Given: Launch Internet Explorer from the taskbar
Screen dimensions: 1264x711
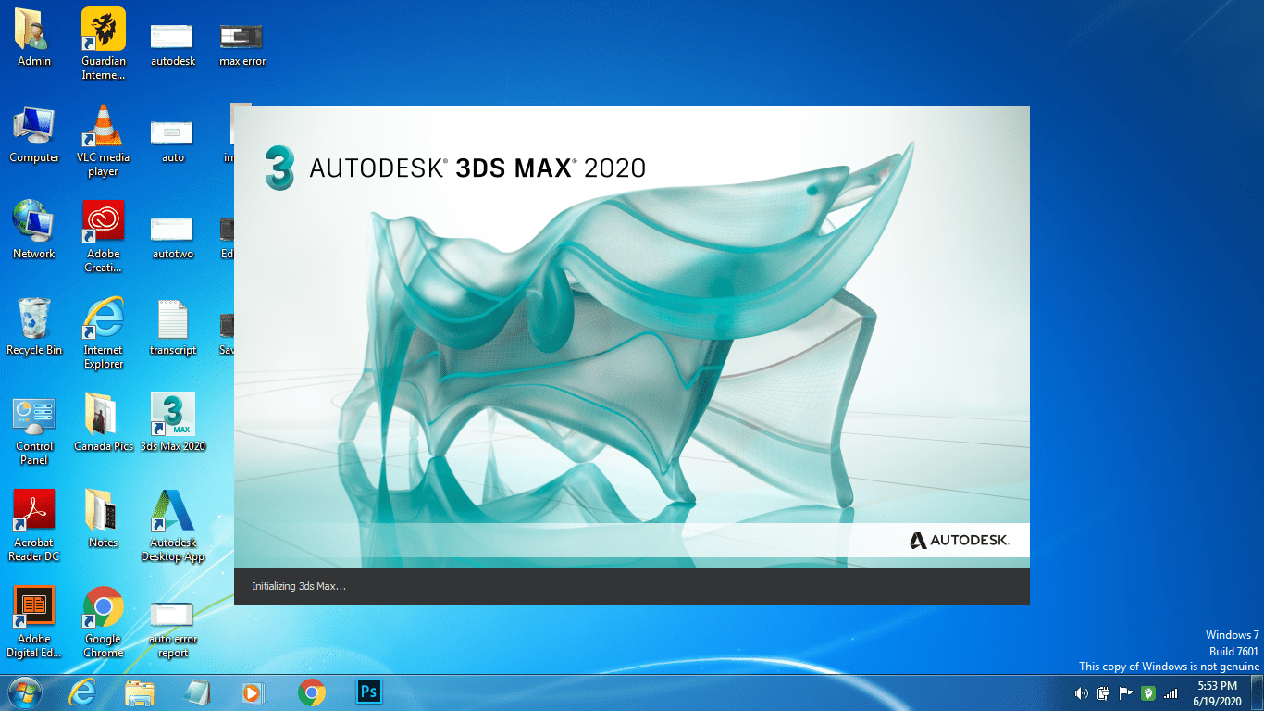Looking at the screenshot, I should (82, 692).
